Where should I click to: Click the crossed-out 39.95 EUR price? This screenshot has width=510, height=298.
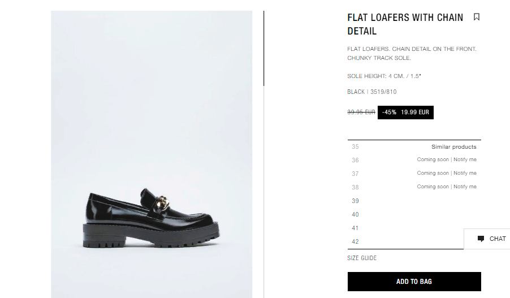tap(361, 112)
